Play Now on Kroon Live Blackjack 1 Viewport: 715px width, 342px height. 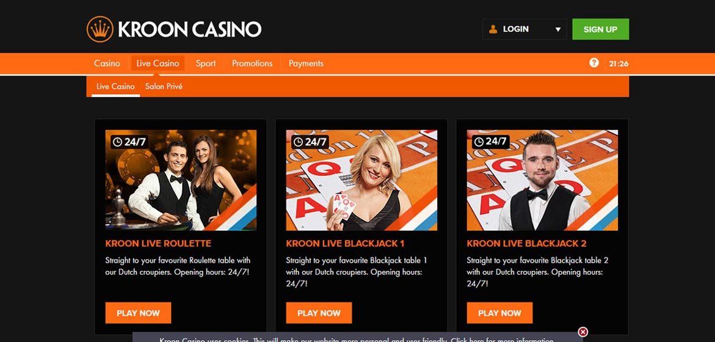[319, 313]
